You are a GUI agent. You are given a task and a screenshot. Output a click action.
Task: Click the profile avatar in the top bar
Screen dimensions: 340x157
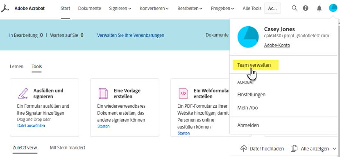pos(333,8)
